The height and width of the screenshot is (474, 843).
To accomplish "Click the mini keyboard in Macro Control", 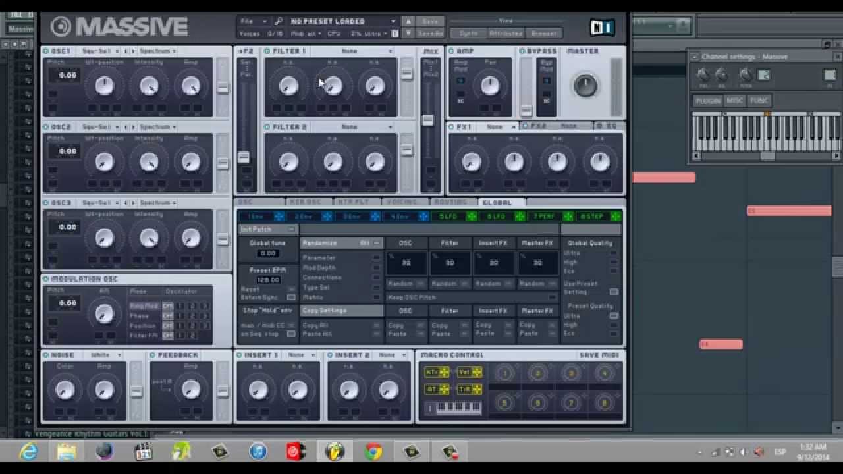I will tap(459, 409).
